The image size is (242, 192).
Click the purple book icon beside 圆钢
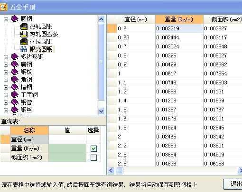coord(15,18)
